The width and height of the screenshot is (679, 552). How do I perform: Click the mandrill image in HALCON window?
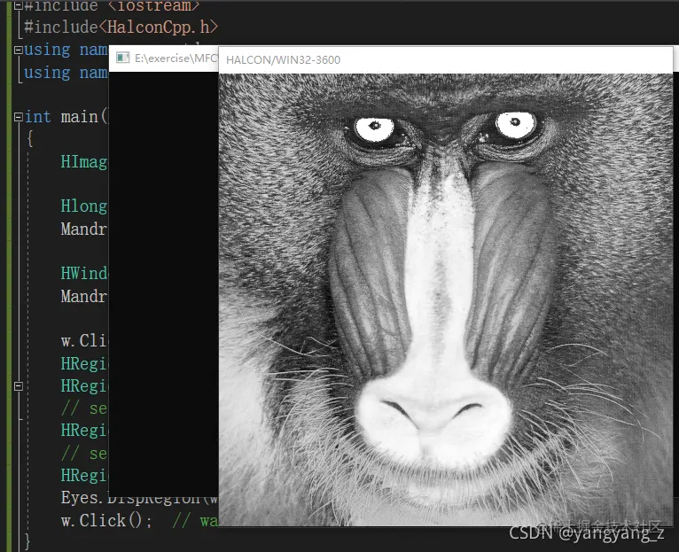click(446, 299)
